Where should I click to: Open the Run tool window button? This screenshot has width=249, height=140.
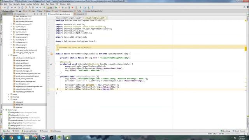[7, 131]
